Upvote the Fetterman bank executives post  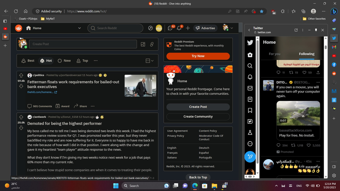(21, 75)
